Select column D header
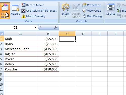The width and height of the screenshot is (126, 95). click(83, 34)
